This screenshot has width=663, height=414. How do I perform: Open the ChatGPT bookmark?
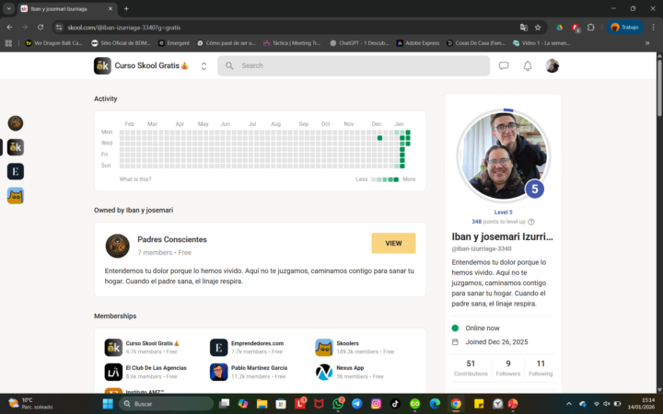(x=359, y=42)
